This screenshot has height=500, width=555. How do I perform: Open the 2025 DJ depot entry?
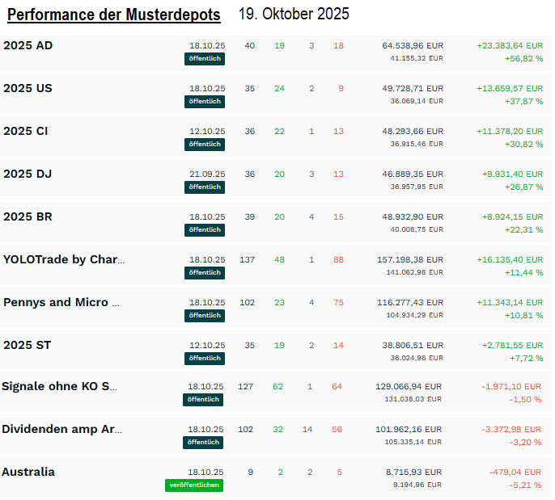pyautogui.click(x=28, y=174)
